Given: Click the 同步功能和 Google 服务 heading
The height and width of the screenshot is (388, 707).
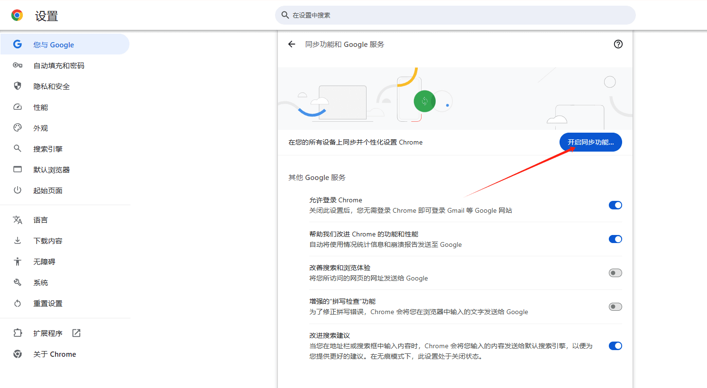Looking at the screenshot, I should [345, 44].
